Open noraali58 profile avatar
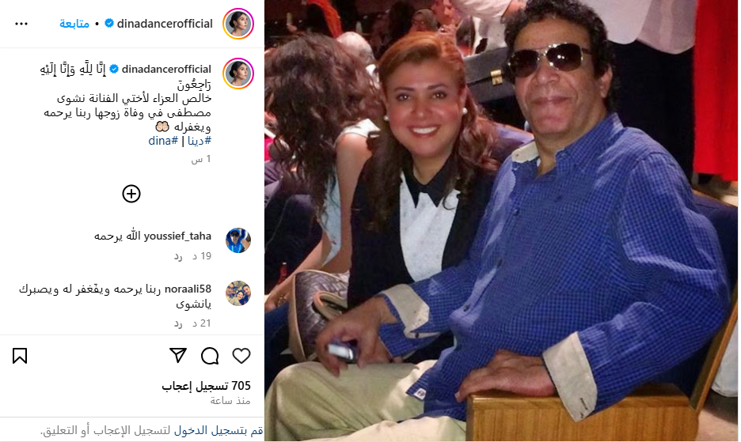 pyautogui.click(x=238, y=293)
